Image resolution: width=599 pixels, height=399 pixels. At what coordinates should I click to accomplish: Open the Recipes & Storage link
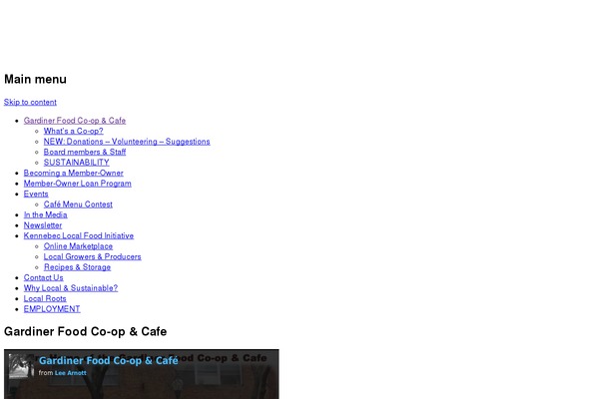click(77, 267)
